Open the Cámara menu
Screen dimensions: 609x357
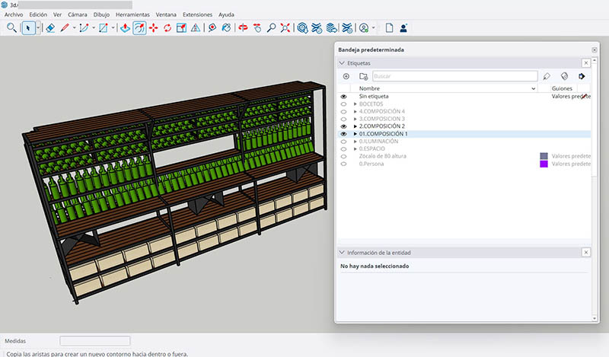click(x=77, y=14)
